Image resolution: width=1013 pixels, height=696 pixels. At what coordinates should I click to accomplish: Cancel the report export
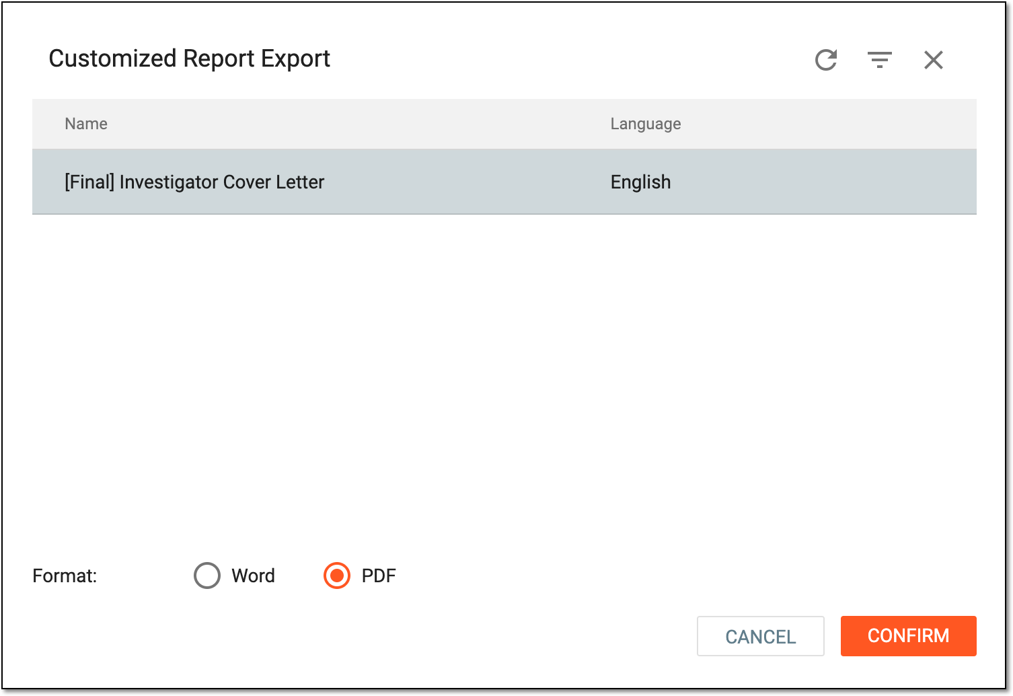click(x=761, y=636)
